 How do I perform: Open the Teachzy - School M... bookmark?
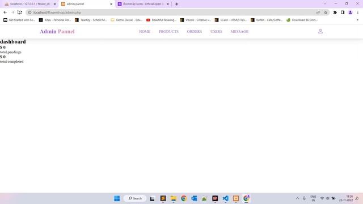click(x=91, y=20)
